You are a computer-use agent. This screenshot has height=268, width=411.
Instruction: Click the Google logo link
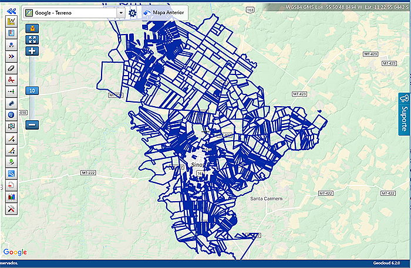[15, 252]
